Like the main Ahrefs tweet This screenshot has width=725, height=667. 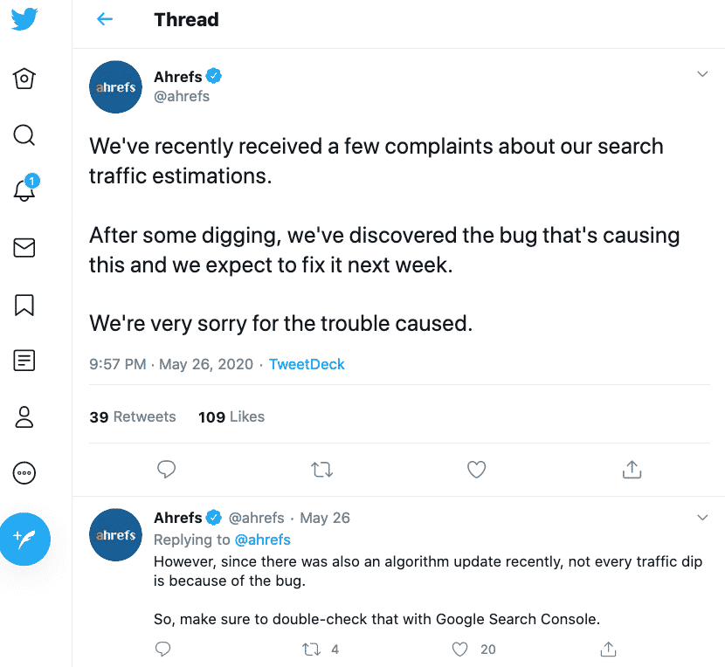476,469
